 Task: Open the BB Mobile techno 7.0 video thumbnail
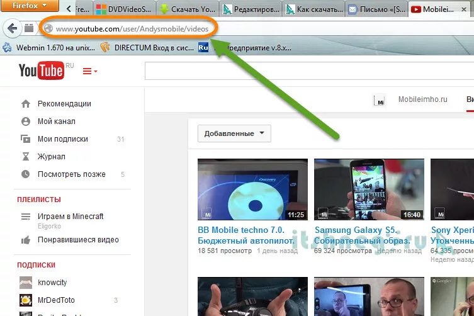click(252, 189)
